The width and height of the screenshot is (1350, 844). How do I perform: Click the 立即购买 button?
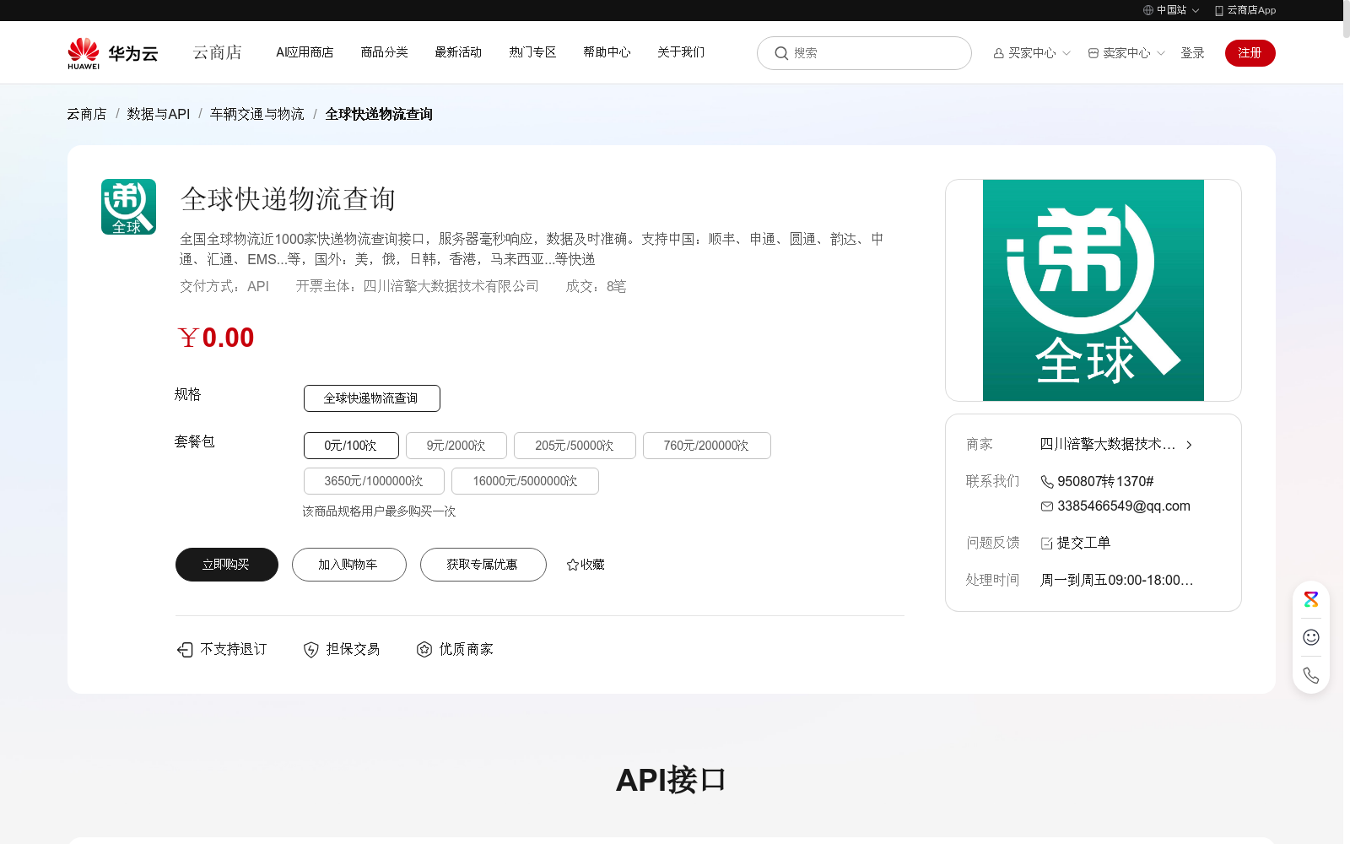[227, 565]
